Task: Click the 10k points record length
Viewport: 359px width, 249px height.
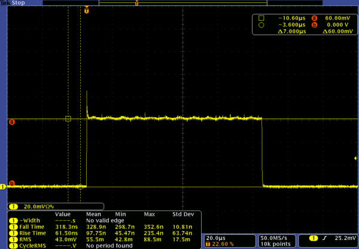Action: tap(275, 244)
